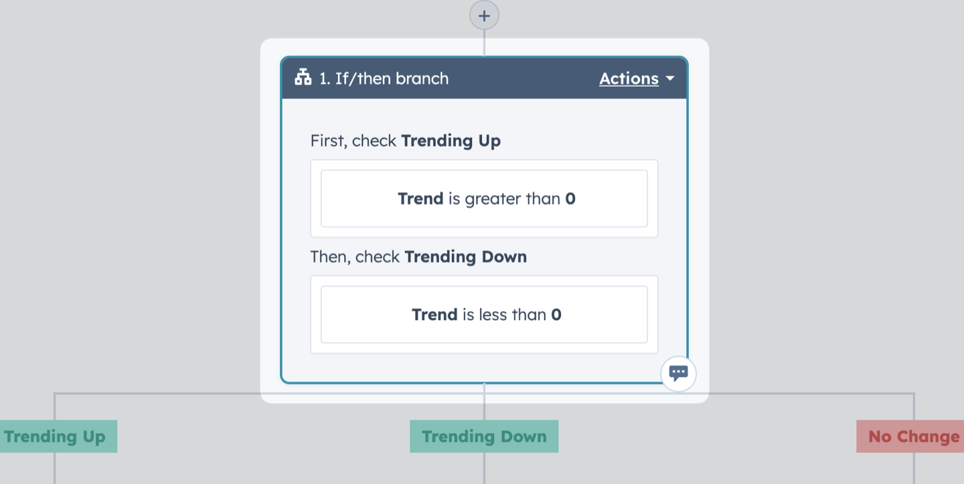Click the value 0 in greater-than condition
Image resolution: width=964 pixels, height=484 pixels.
[570, 199]
